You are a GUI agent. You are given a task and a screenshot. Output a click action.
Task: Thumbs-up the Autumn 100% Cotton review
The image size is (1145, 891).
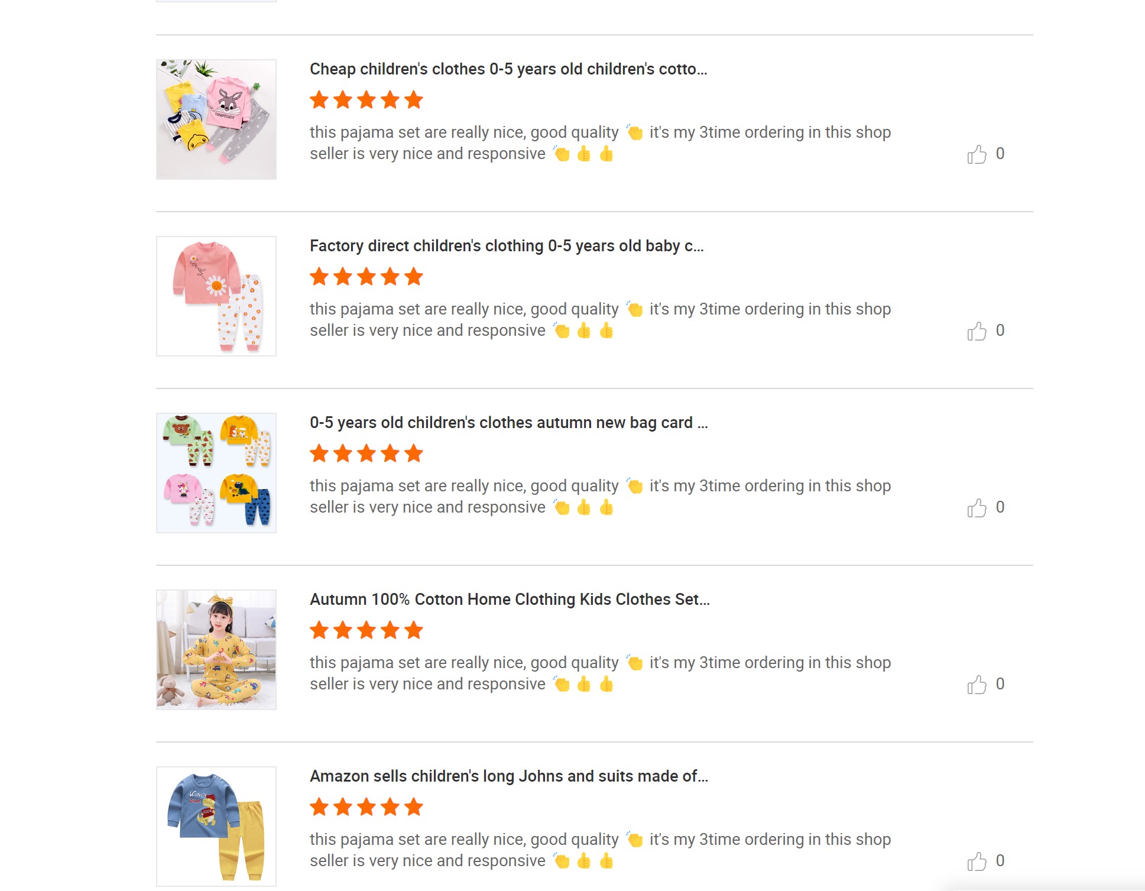977,685
